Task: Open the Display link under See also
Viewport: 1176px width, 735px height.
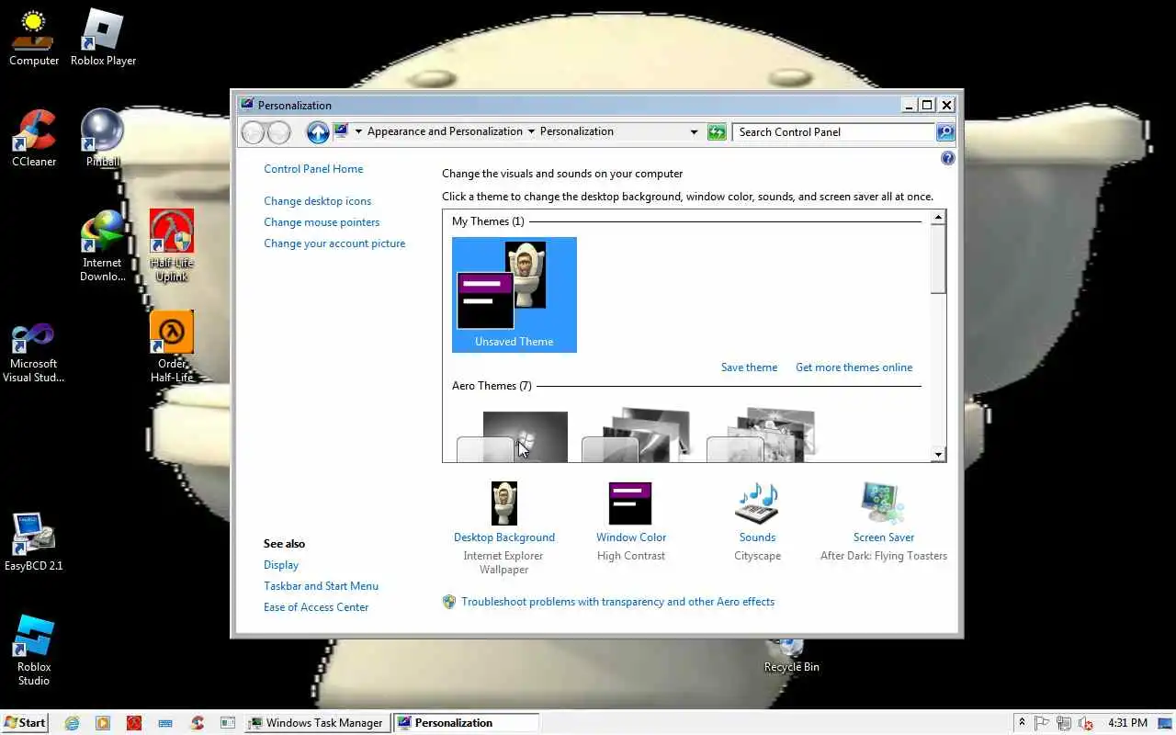Action: pos(281,565)
